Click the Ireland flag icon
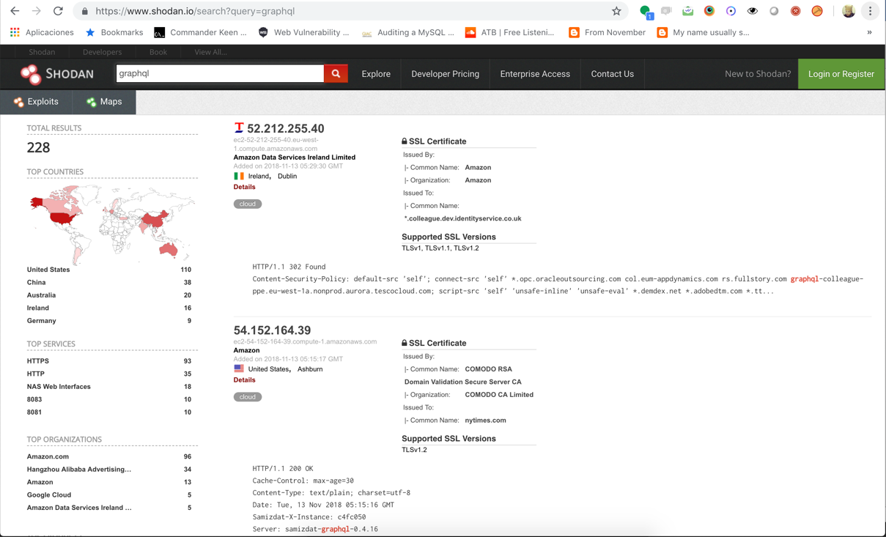This screenshot has width=886, height=537. [x=239, y=176]
